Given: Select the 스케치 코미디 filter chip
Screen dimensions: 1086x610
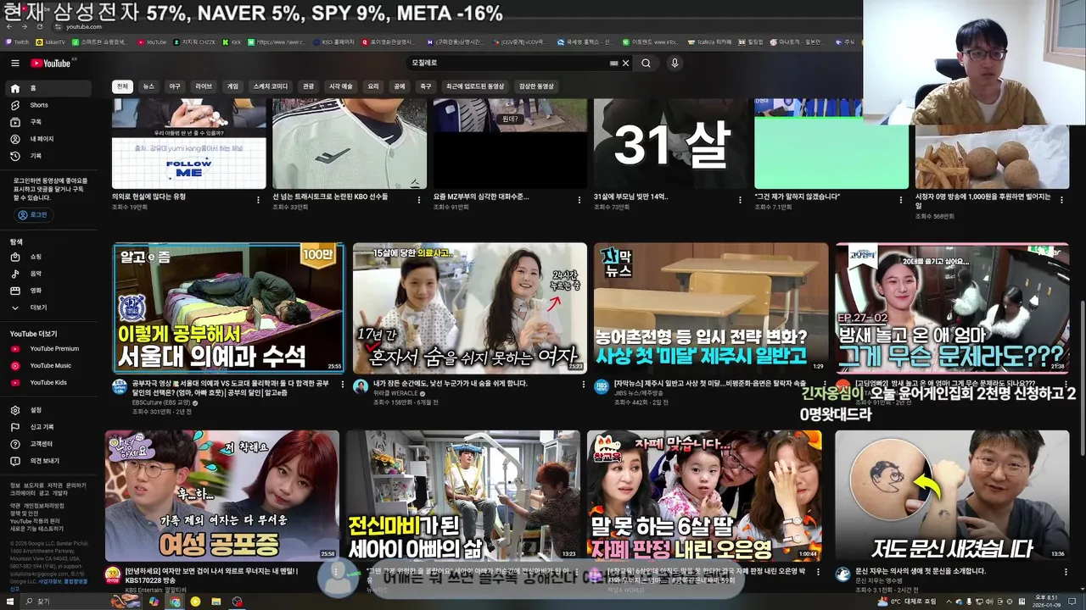Looking at the screenshot, I should (270, 86).
